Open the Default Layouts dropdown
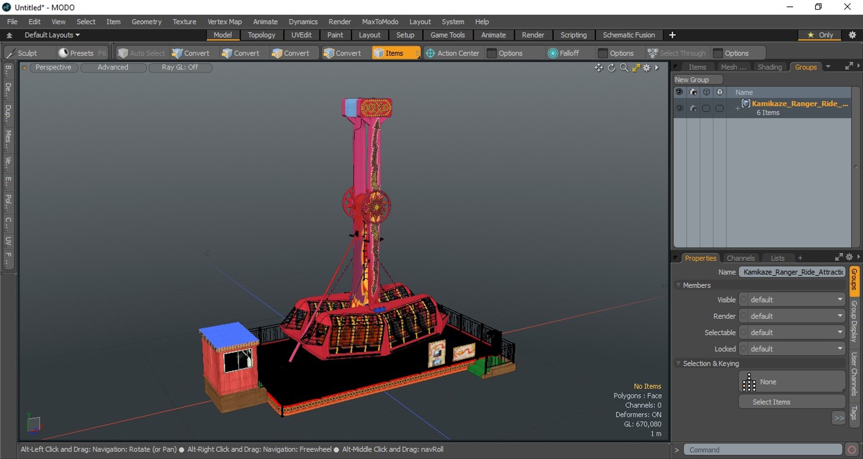This screenshot has height=459, width=863. point(52,35)
